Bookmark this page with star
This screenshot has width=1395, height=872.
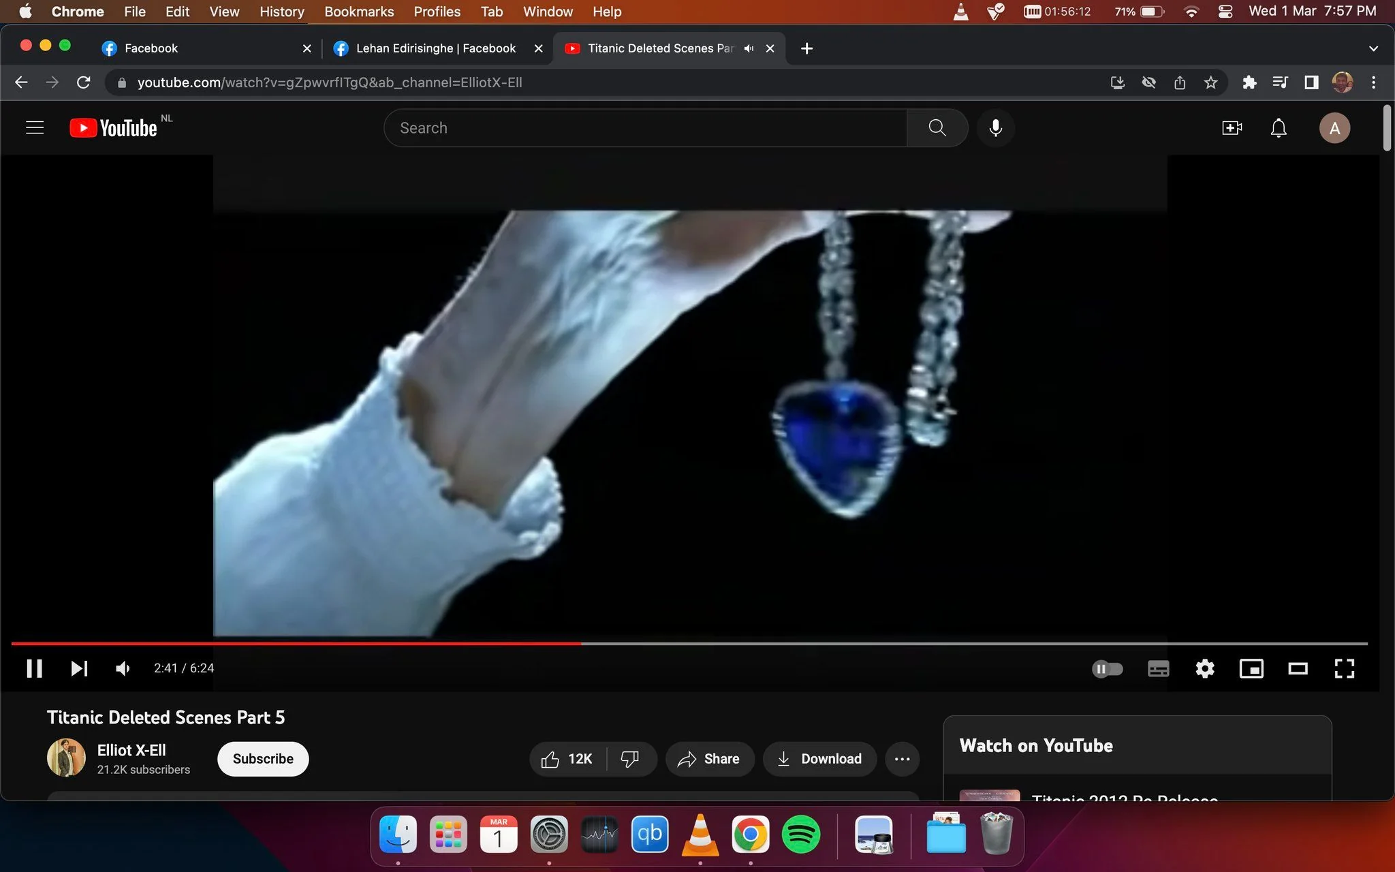point(1210,82)
